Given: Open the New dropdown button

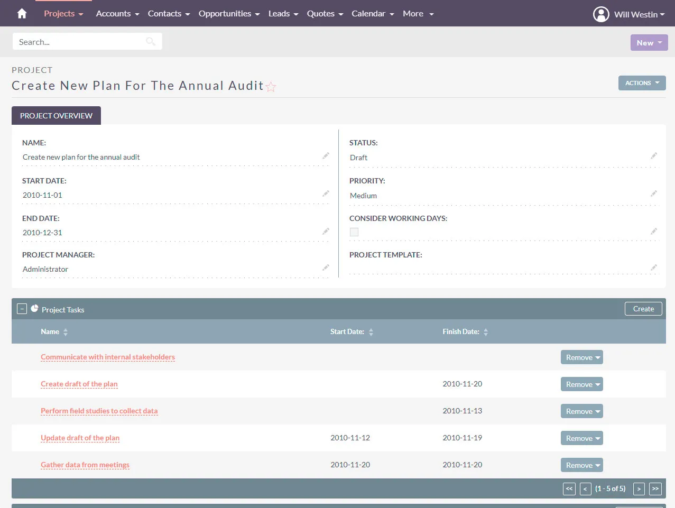Looking at the screenshot, I should tap(649, 43).
